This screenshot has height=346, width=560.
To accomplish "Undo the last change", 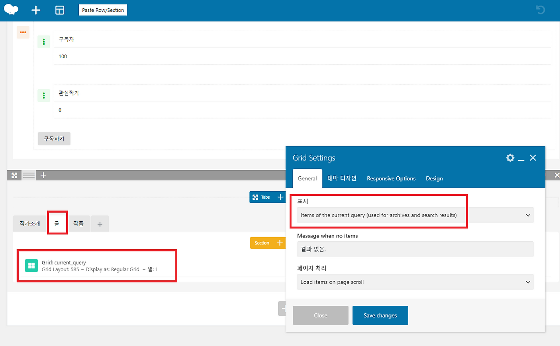I will 541,10.
